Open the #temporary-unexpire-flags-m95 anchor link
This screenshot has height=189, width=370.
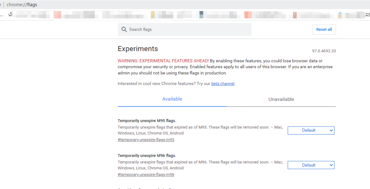(x=146, y=140)
